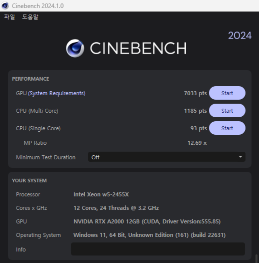Viewport: 259px width, 263px height.
Task: Click the MP Ratio value 12.69 x
Action: (197, 143)
